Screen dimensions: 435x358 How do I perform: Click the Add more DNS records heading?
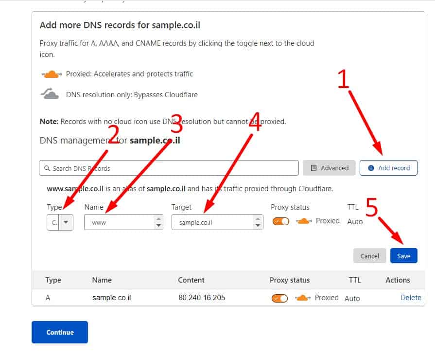click(120, 25)
